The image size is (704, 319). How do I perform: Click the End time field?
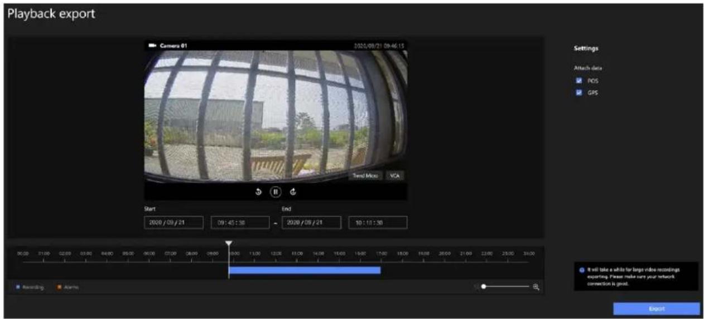378,222
